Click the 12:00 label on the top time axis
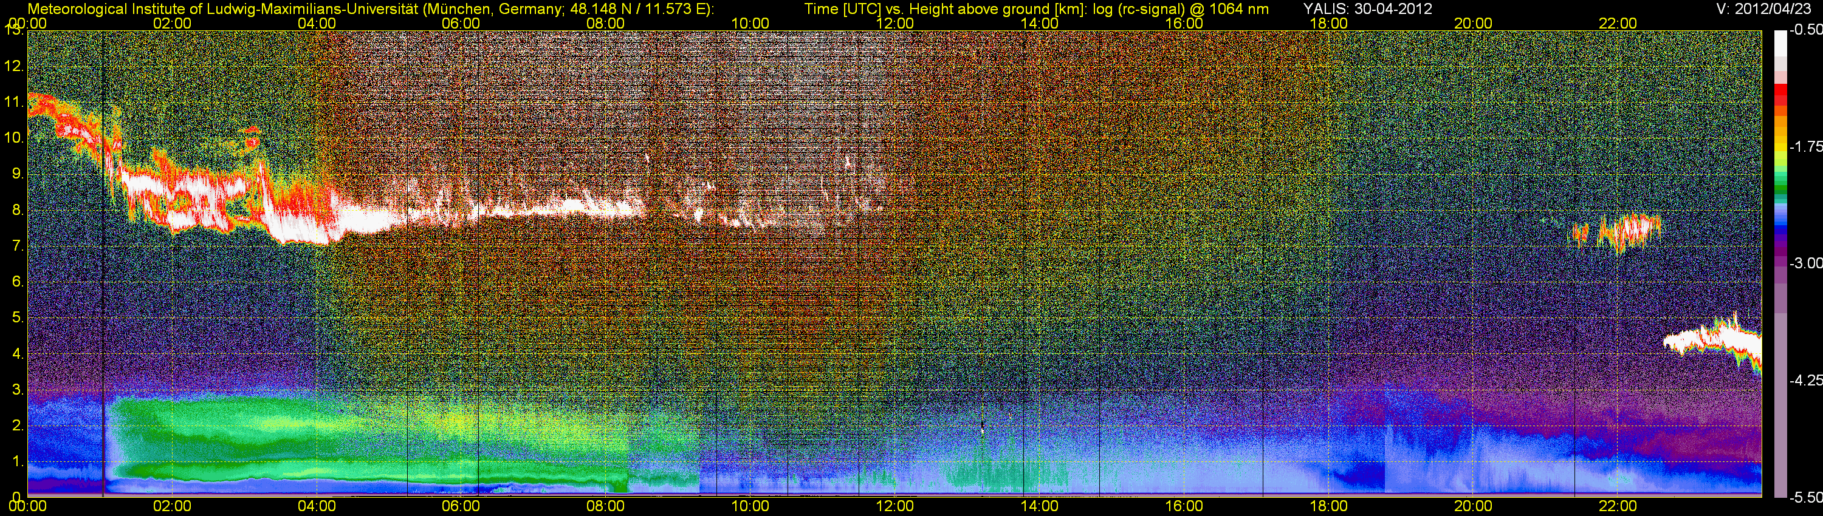This screenshot has width=1823, height=516. (894, 23)
